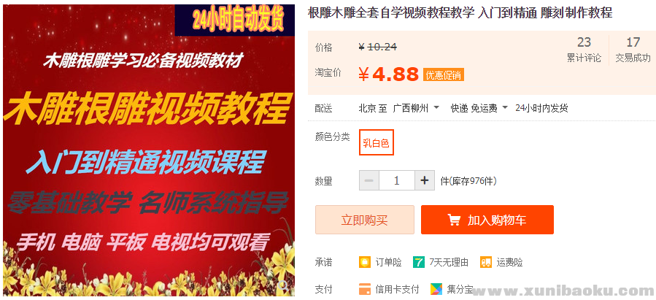This screenshot has width=656, height=300.
Task: Click the quantity input field
Action: [397, 180]
